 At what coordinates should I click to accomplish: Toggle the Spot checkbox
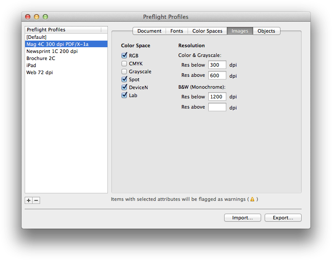click(x=124, y=79)
